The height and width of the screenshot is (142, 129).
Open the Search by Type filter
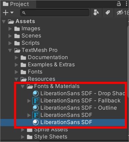tap(96, 12)
